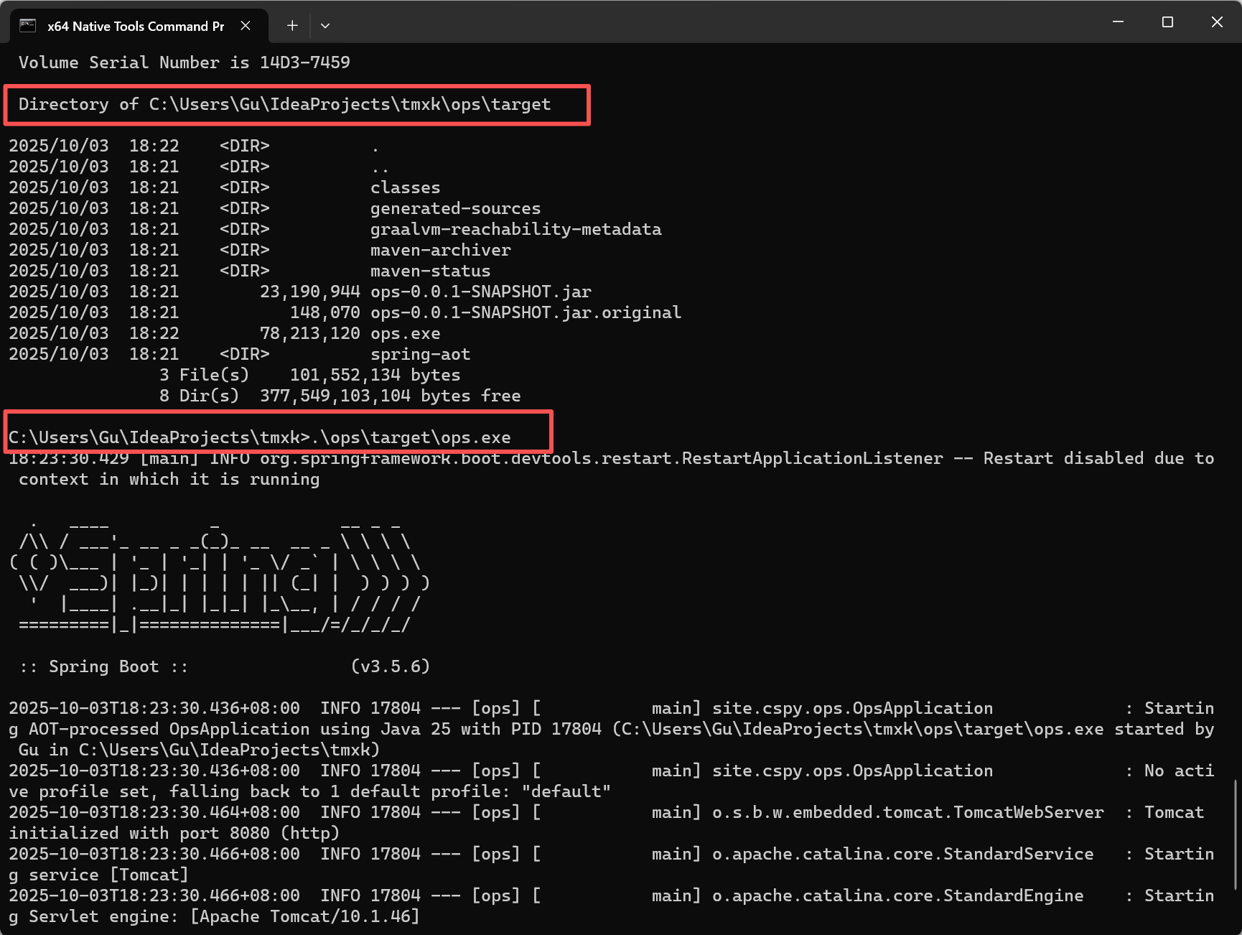Click the classes directory entry

pyautogui.click(x=405, y=187)
